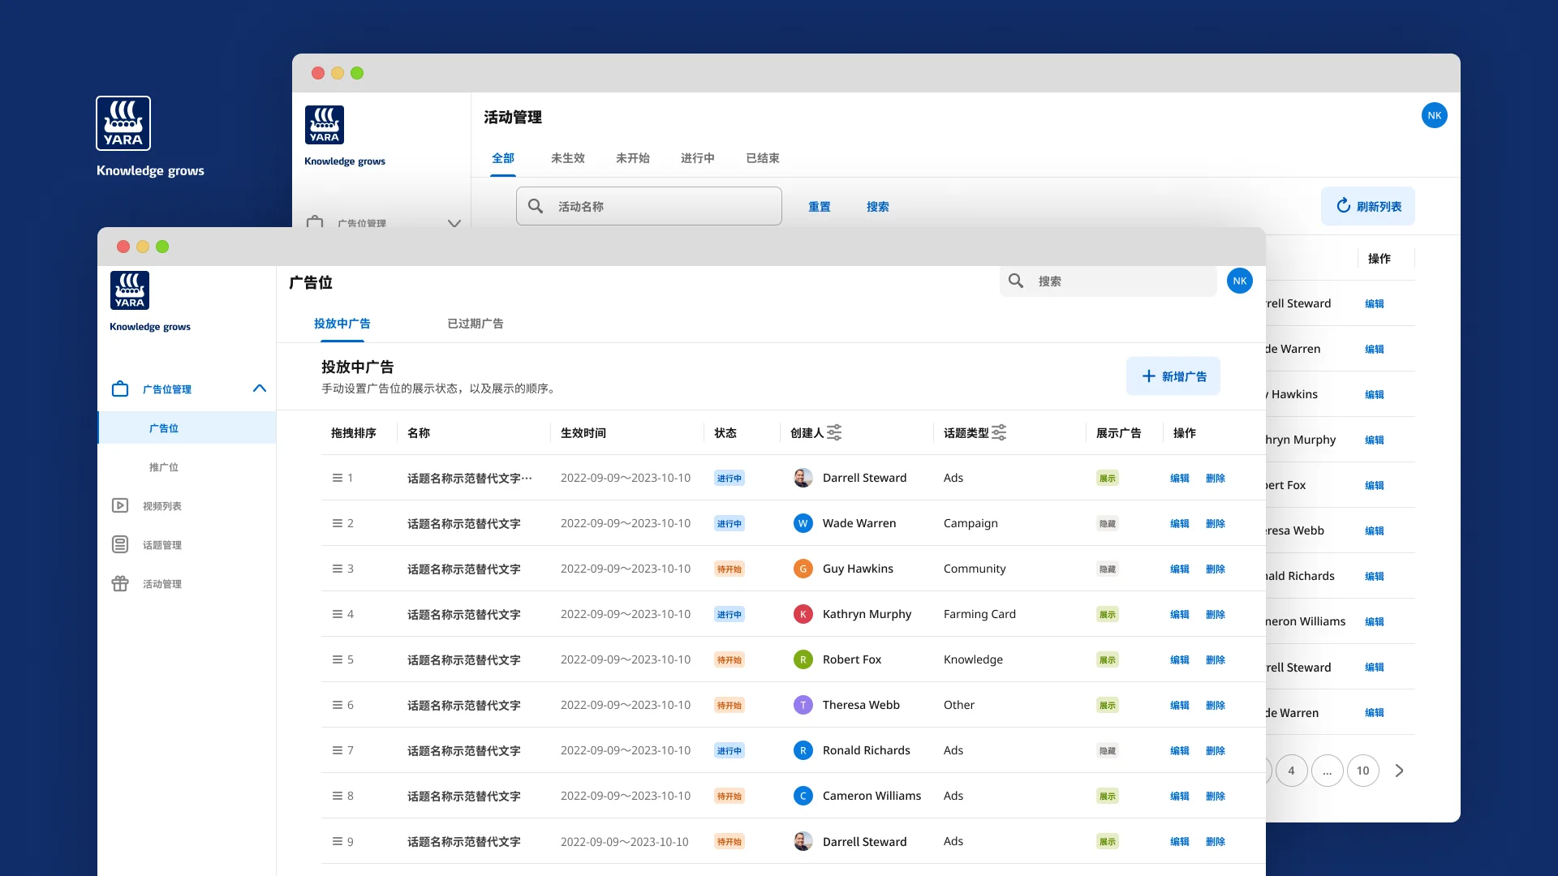
Task: Click the drag handle icon of row 5
Action: [337, 659]
